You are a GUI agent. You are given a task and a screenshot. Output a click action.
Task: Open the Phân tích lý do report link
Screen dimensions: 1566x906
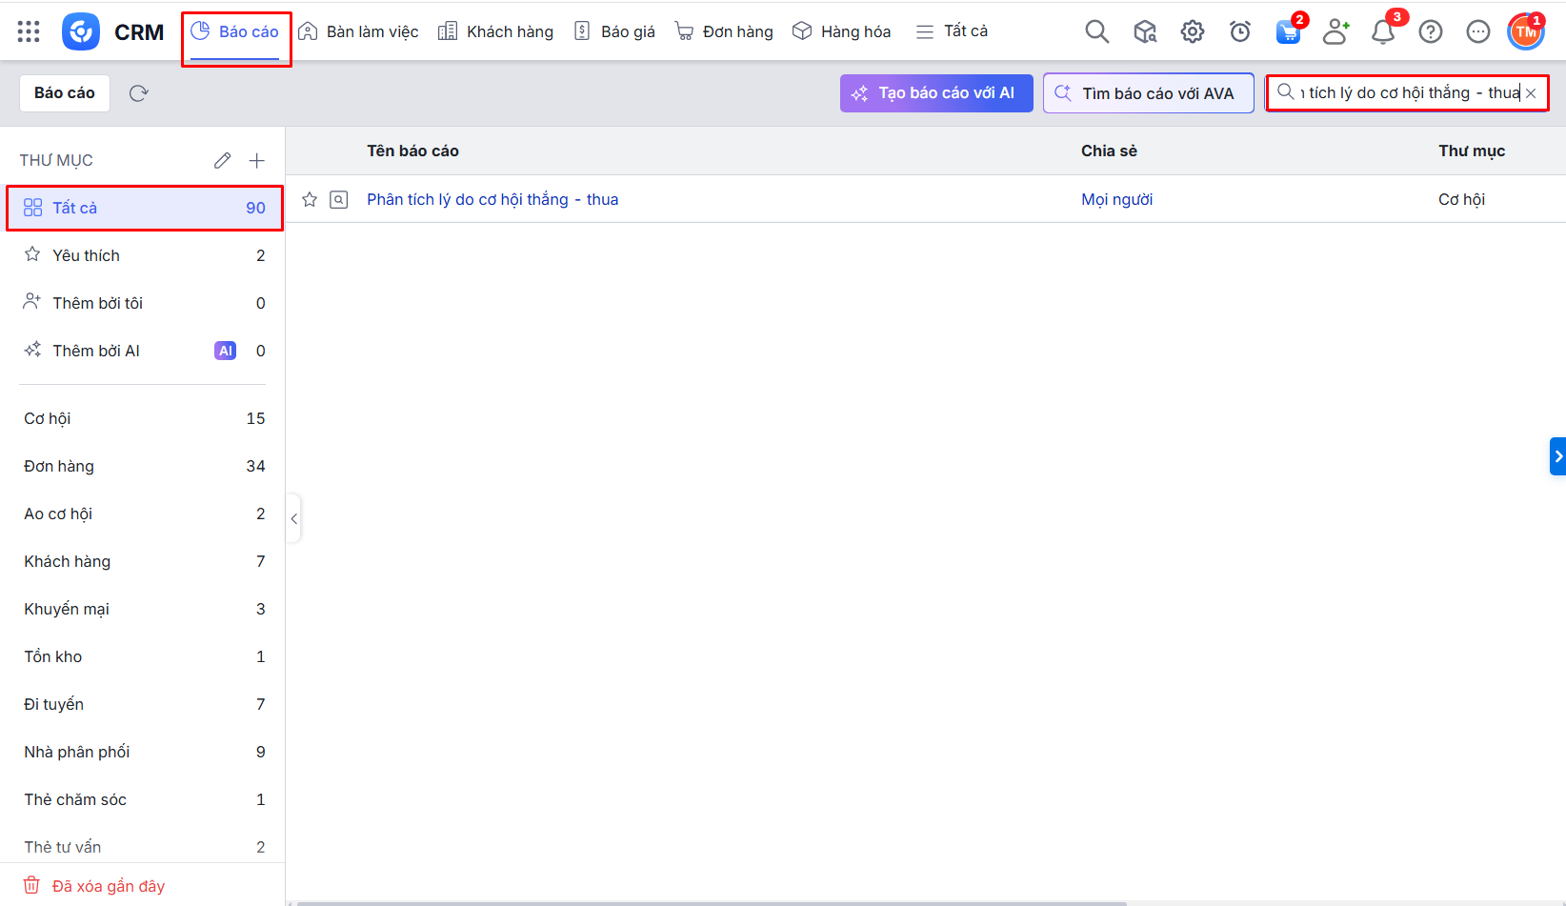click(x=492, y=199)
